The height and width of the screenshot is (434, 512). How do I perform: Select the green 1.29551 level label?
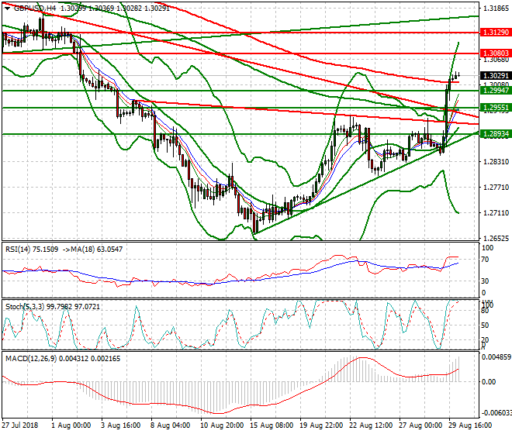pos(496,108)
